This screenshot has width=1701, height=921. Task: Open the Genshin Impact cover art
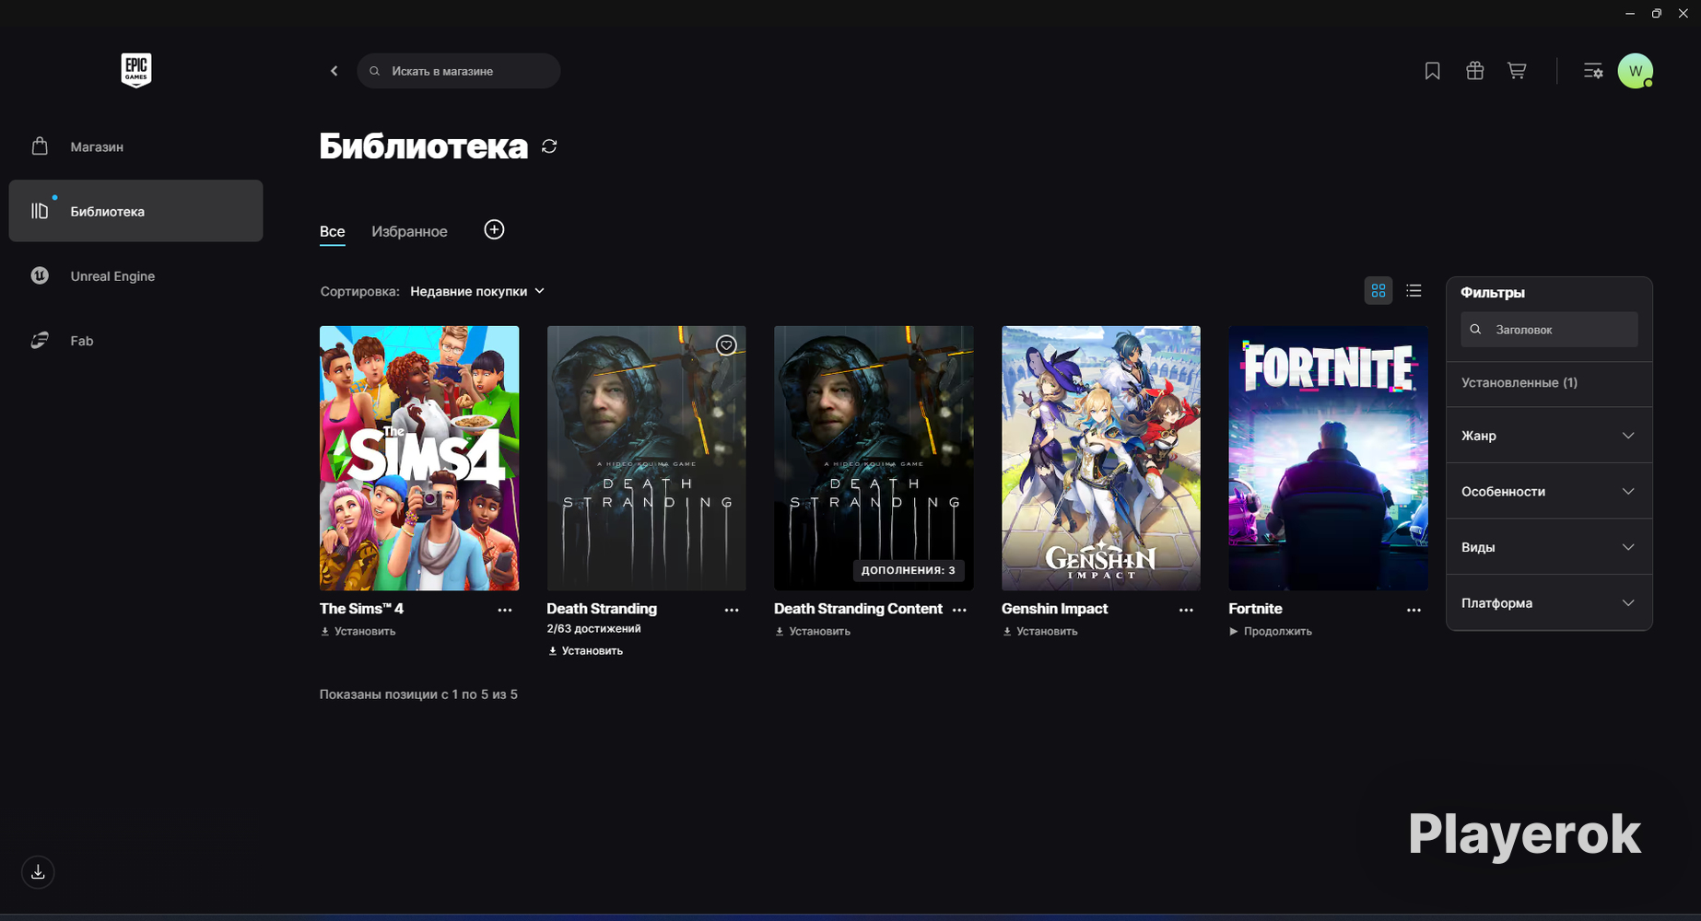(1101, 458)
